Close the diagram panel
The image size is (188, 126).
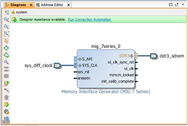[x=183, y=4]
